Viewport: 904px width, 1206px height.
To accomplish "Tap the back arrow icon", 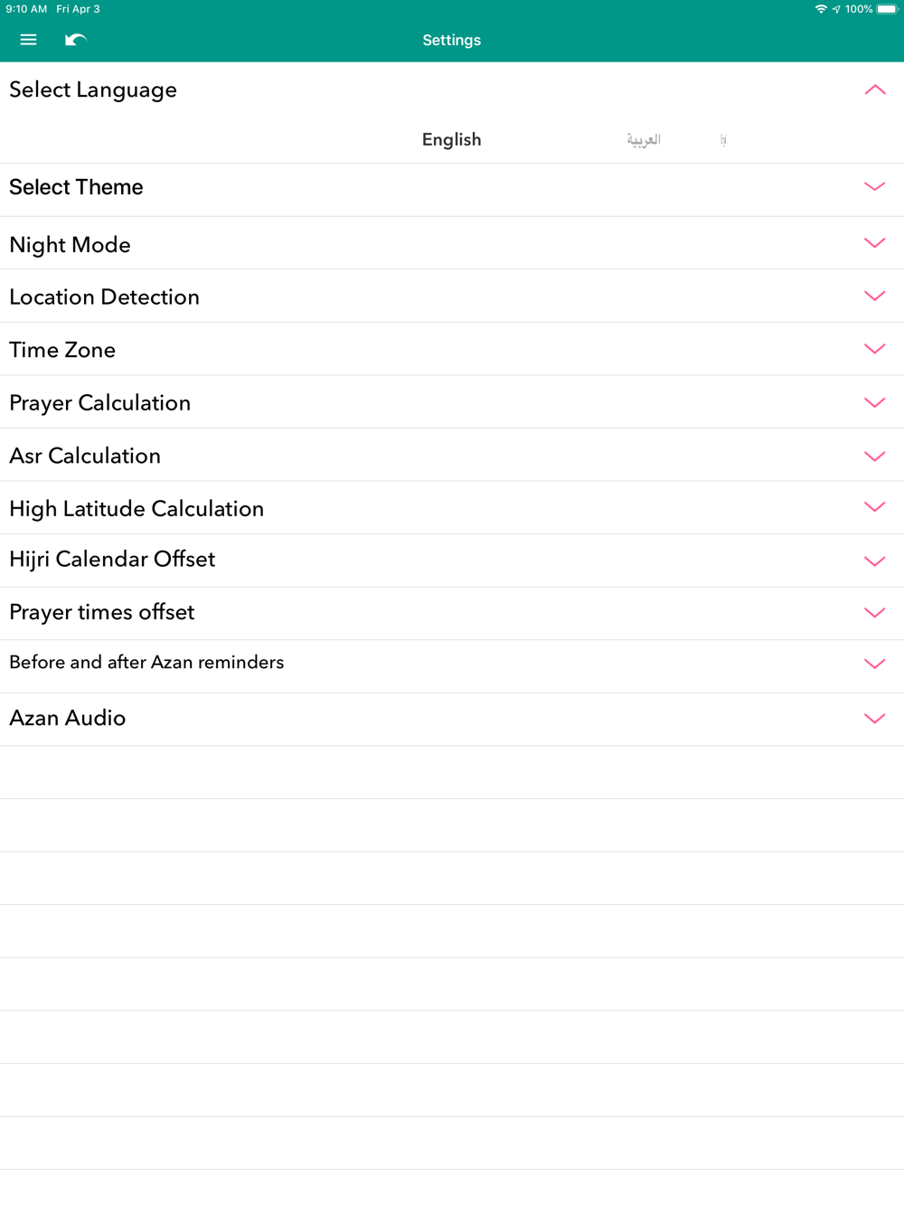I will [76, 40].
